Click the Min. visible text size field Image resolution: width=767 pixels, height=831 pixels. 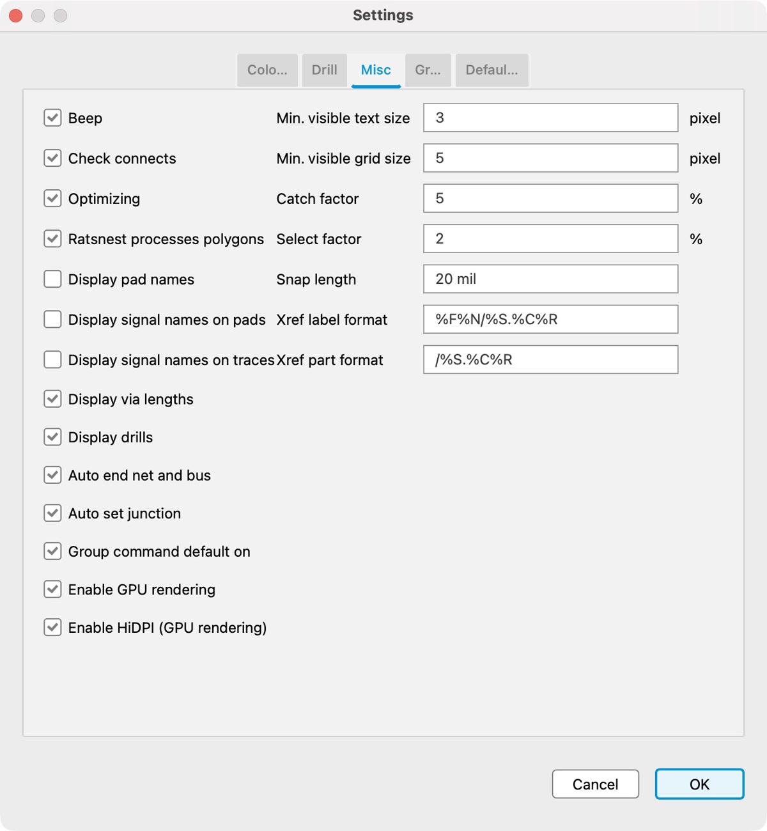point(550,118)
